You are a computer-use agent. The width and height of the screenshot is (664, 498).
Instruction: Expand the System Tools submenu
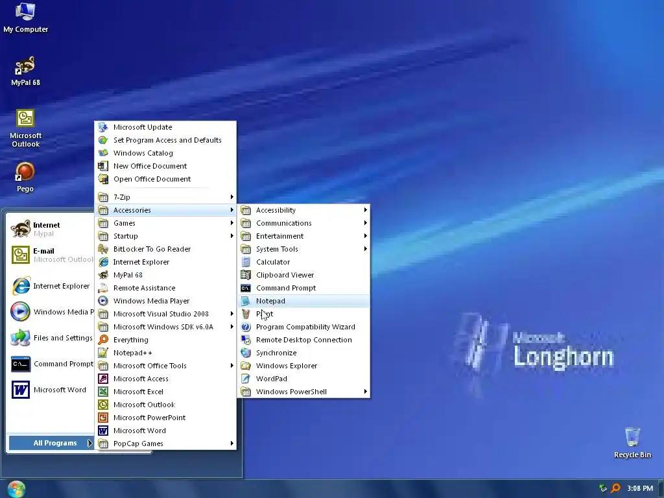(x=303, y=249)
